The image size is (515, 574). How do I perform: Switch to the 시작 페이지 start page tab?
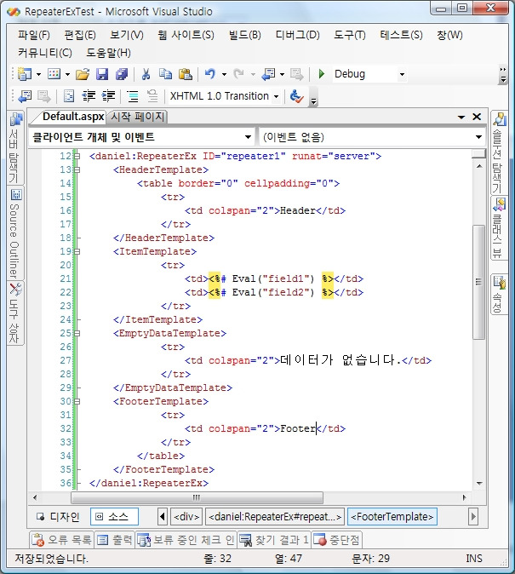(x=138, y=117)
